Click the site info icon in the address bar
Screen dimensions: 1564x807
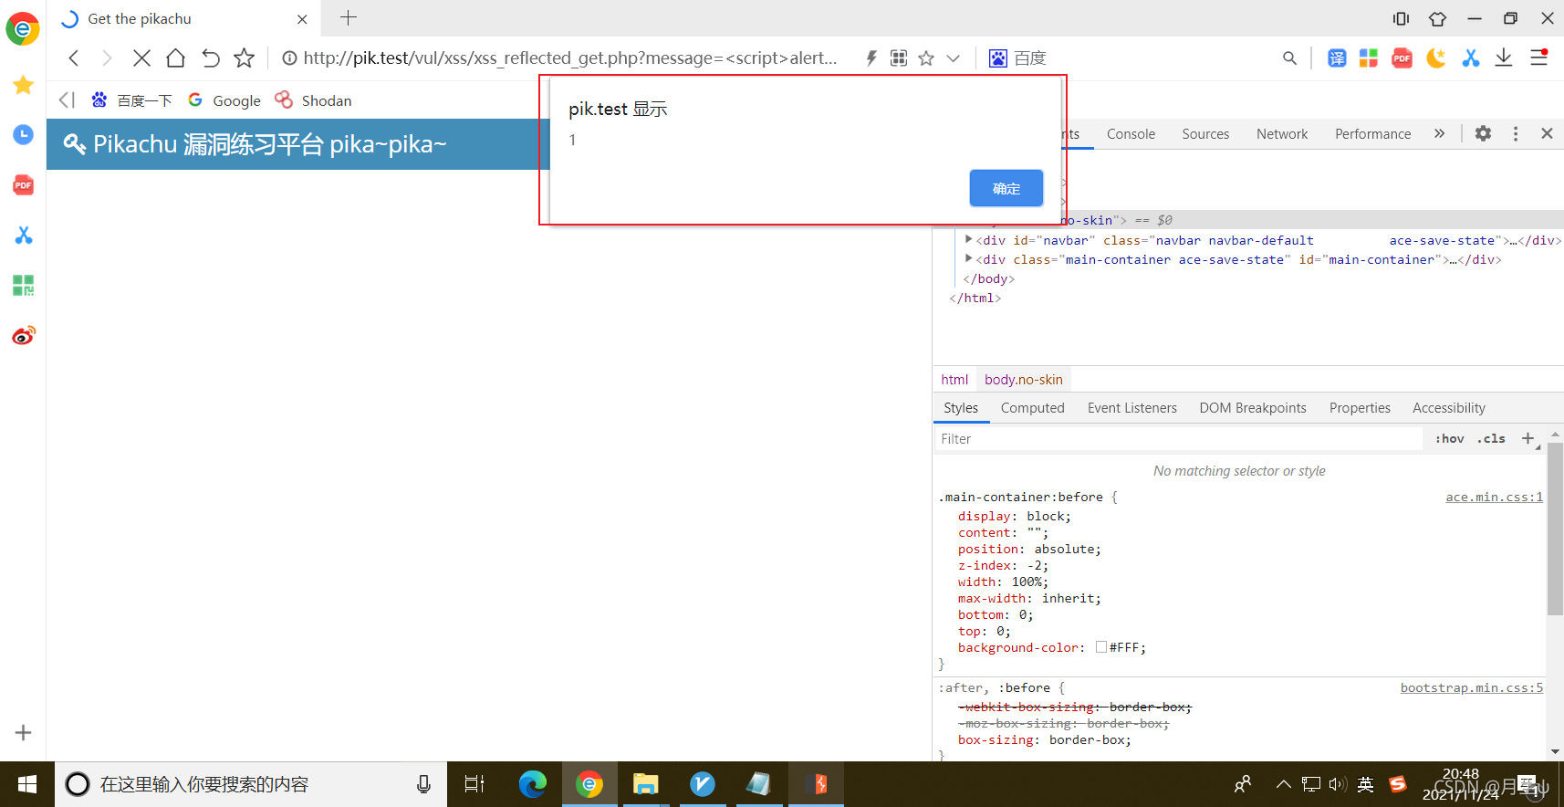289,58
